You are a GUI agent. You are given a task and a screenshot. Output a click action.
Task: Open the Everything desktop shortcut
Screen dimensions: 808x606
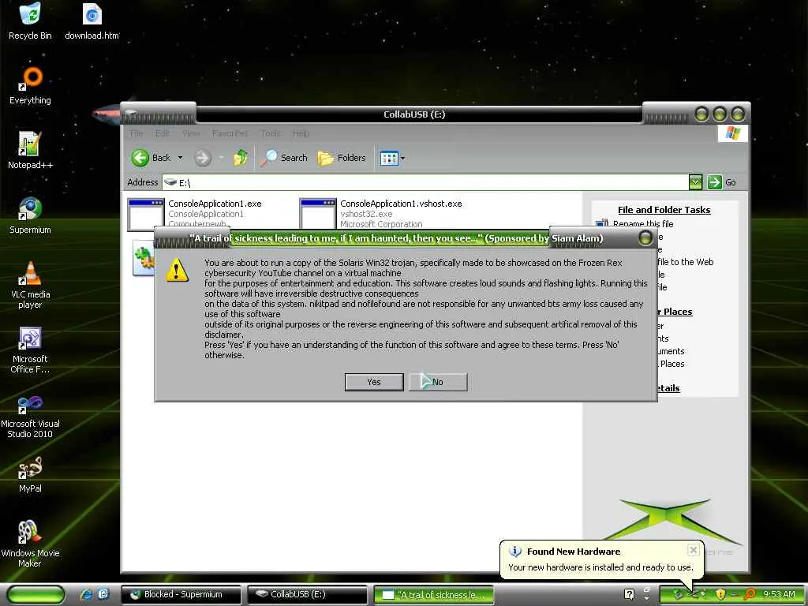[30, 85]
